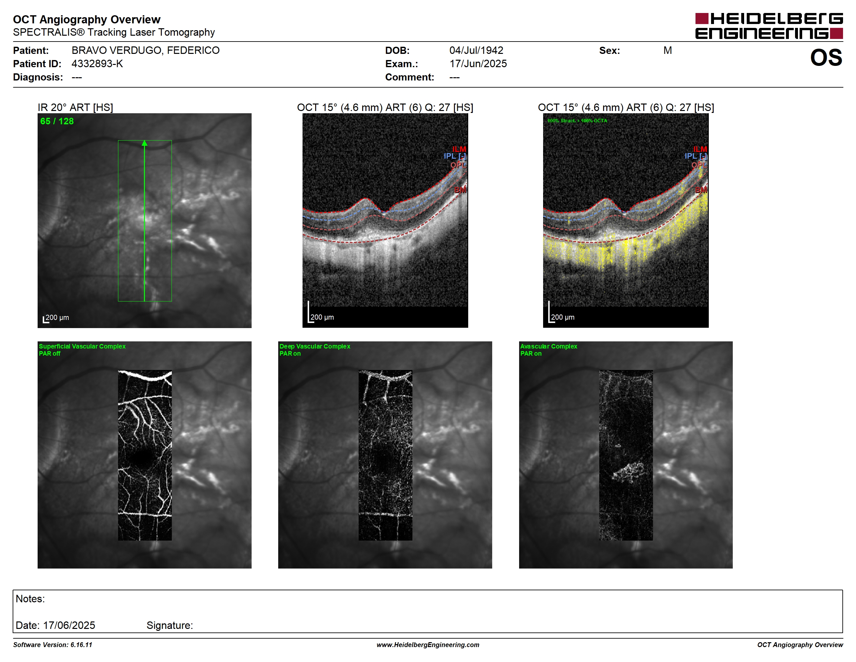Click the green scan direction arrowhead
The height and width of the screenshot is (662, 856).
click(145, 143)
